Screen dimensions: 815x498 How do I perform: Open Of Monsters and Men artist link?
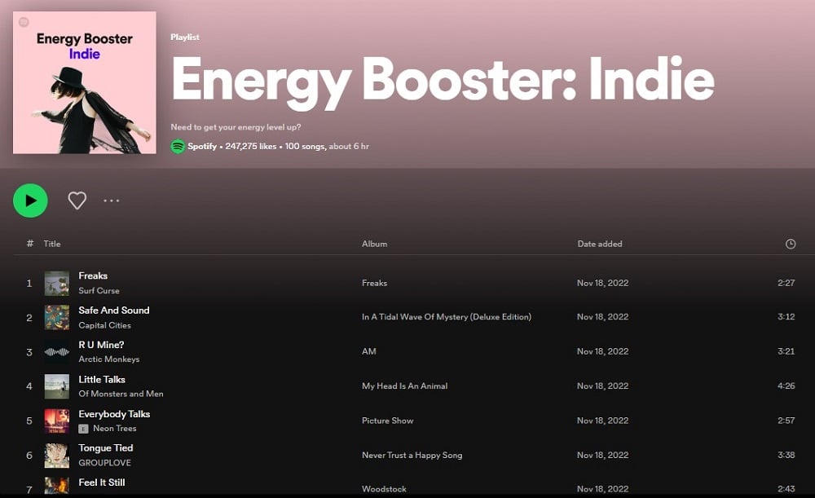pos(121,394)
